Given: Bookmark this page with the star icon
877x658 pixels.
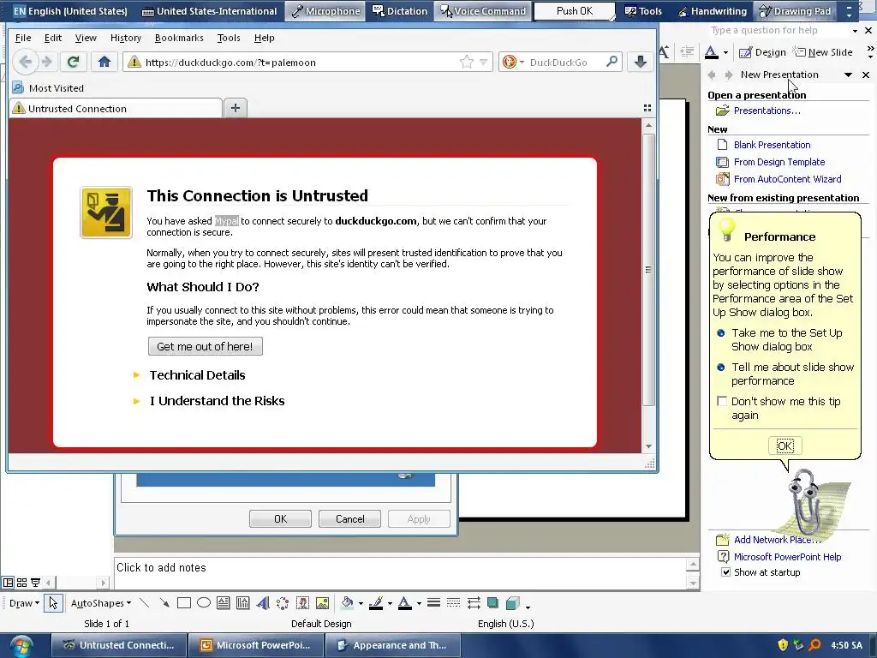Looking at the screenshot, I should (x=467, y=62).
